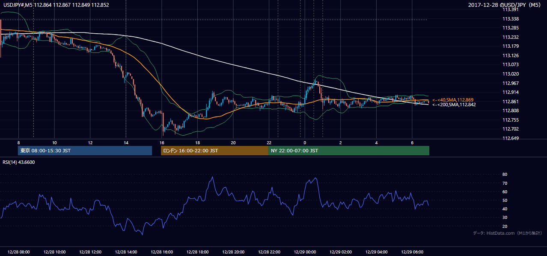Click the price axis label 113.020
Screen dimensions: 547x256
coord(510,74)
